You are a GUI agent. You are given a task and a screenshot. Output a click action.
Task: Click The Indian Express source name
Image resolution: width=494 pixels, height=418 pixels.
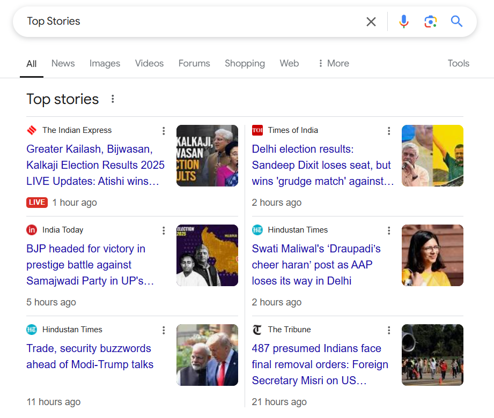[77, 130]
